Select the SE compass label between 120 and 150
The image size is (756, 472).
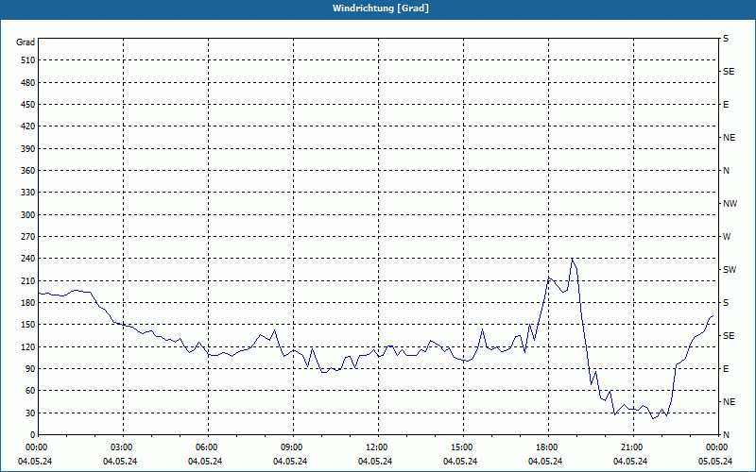(729, 336)
